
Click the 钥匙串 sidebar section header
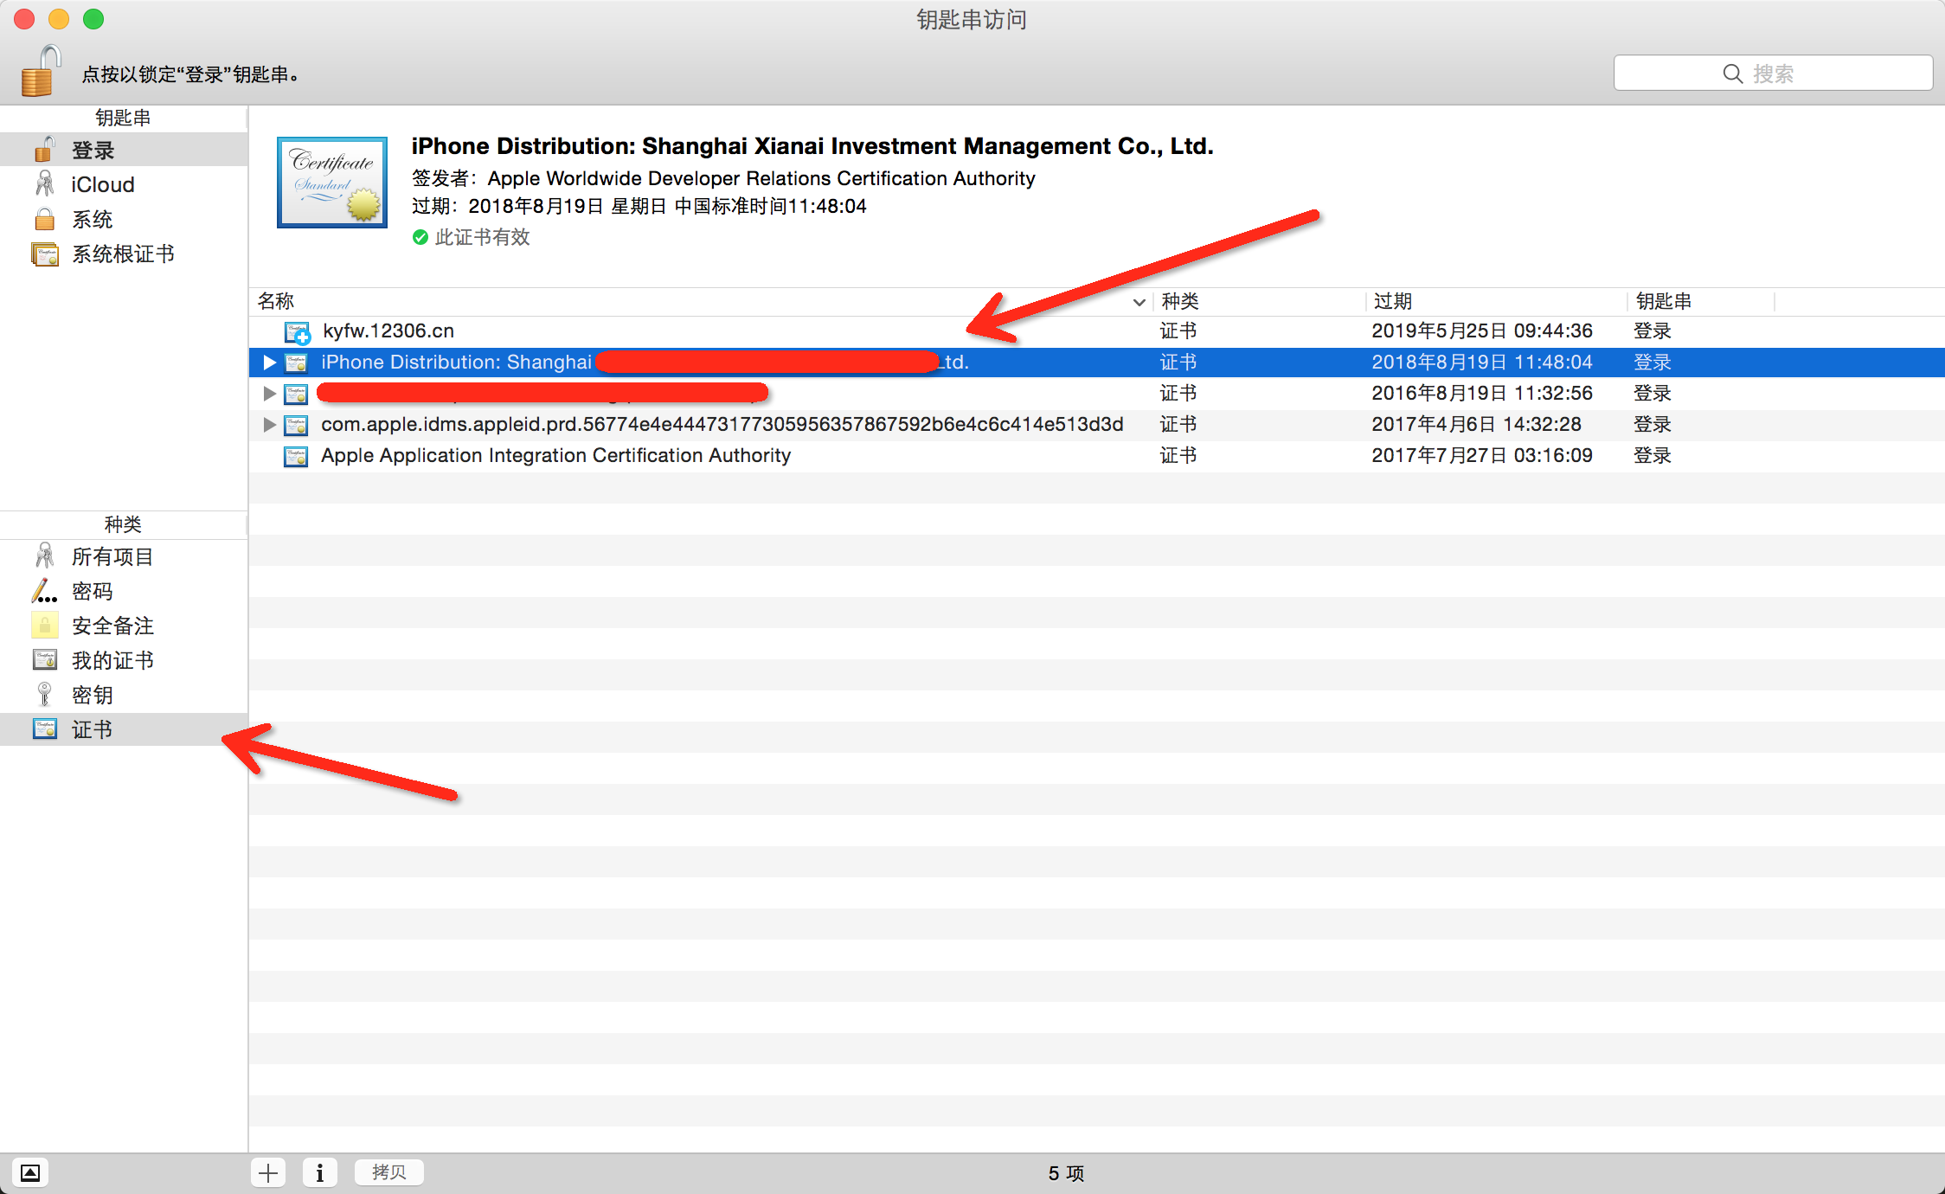pos(123,118)
